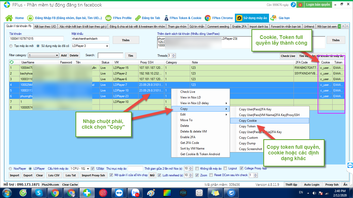Switch to Kết bạn theo UID tab

tap(45, 27)
